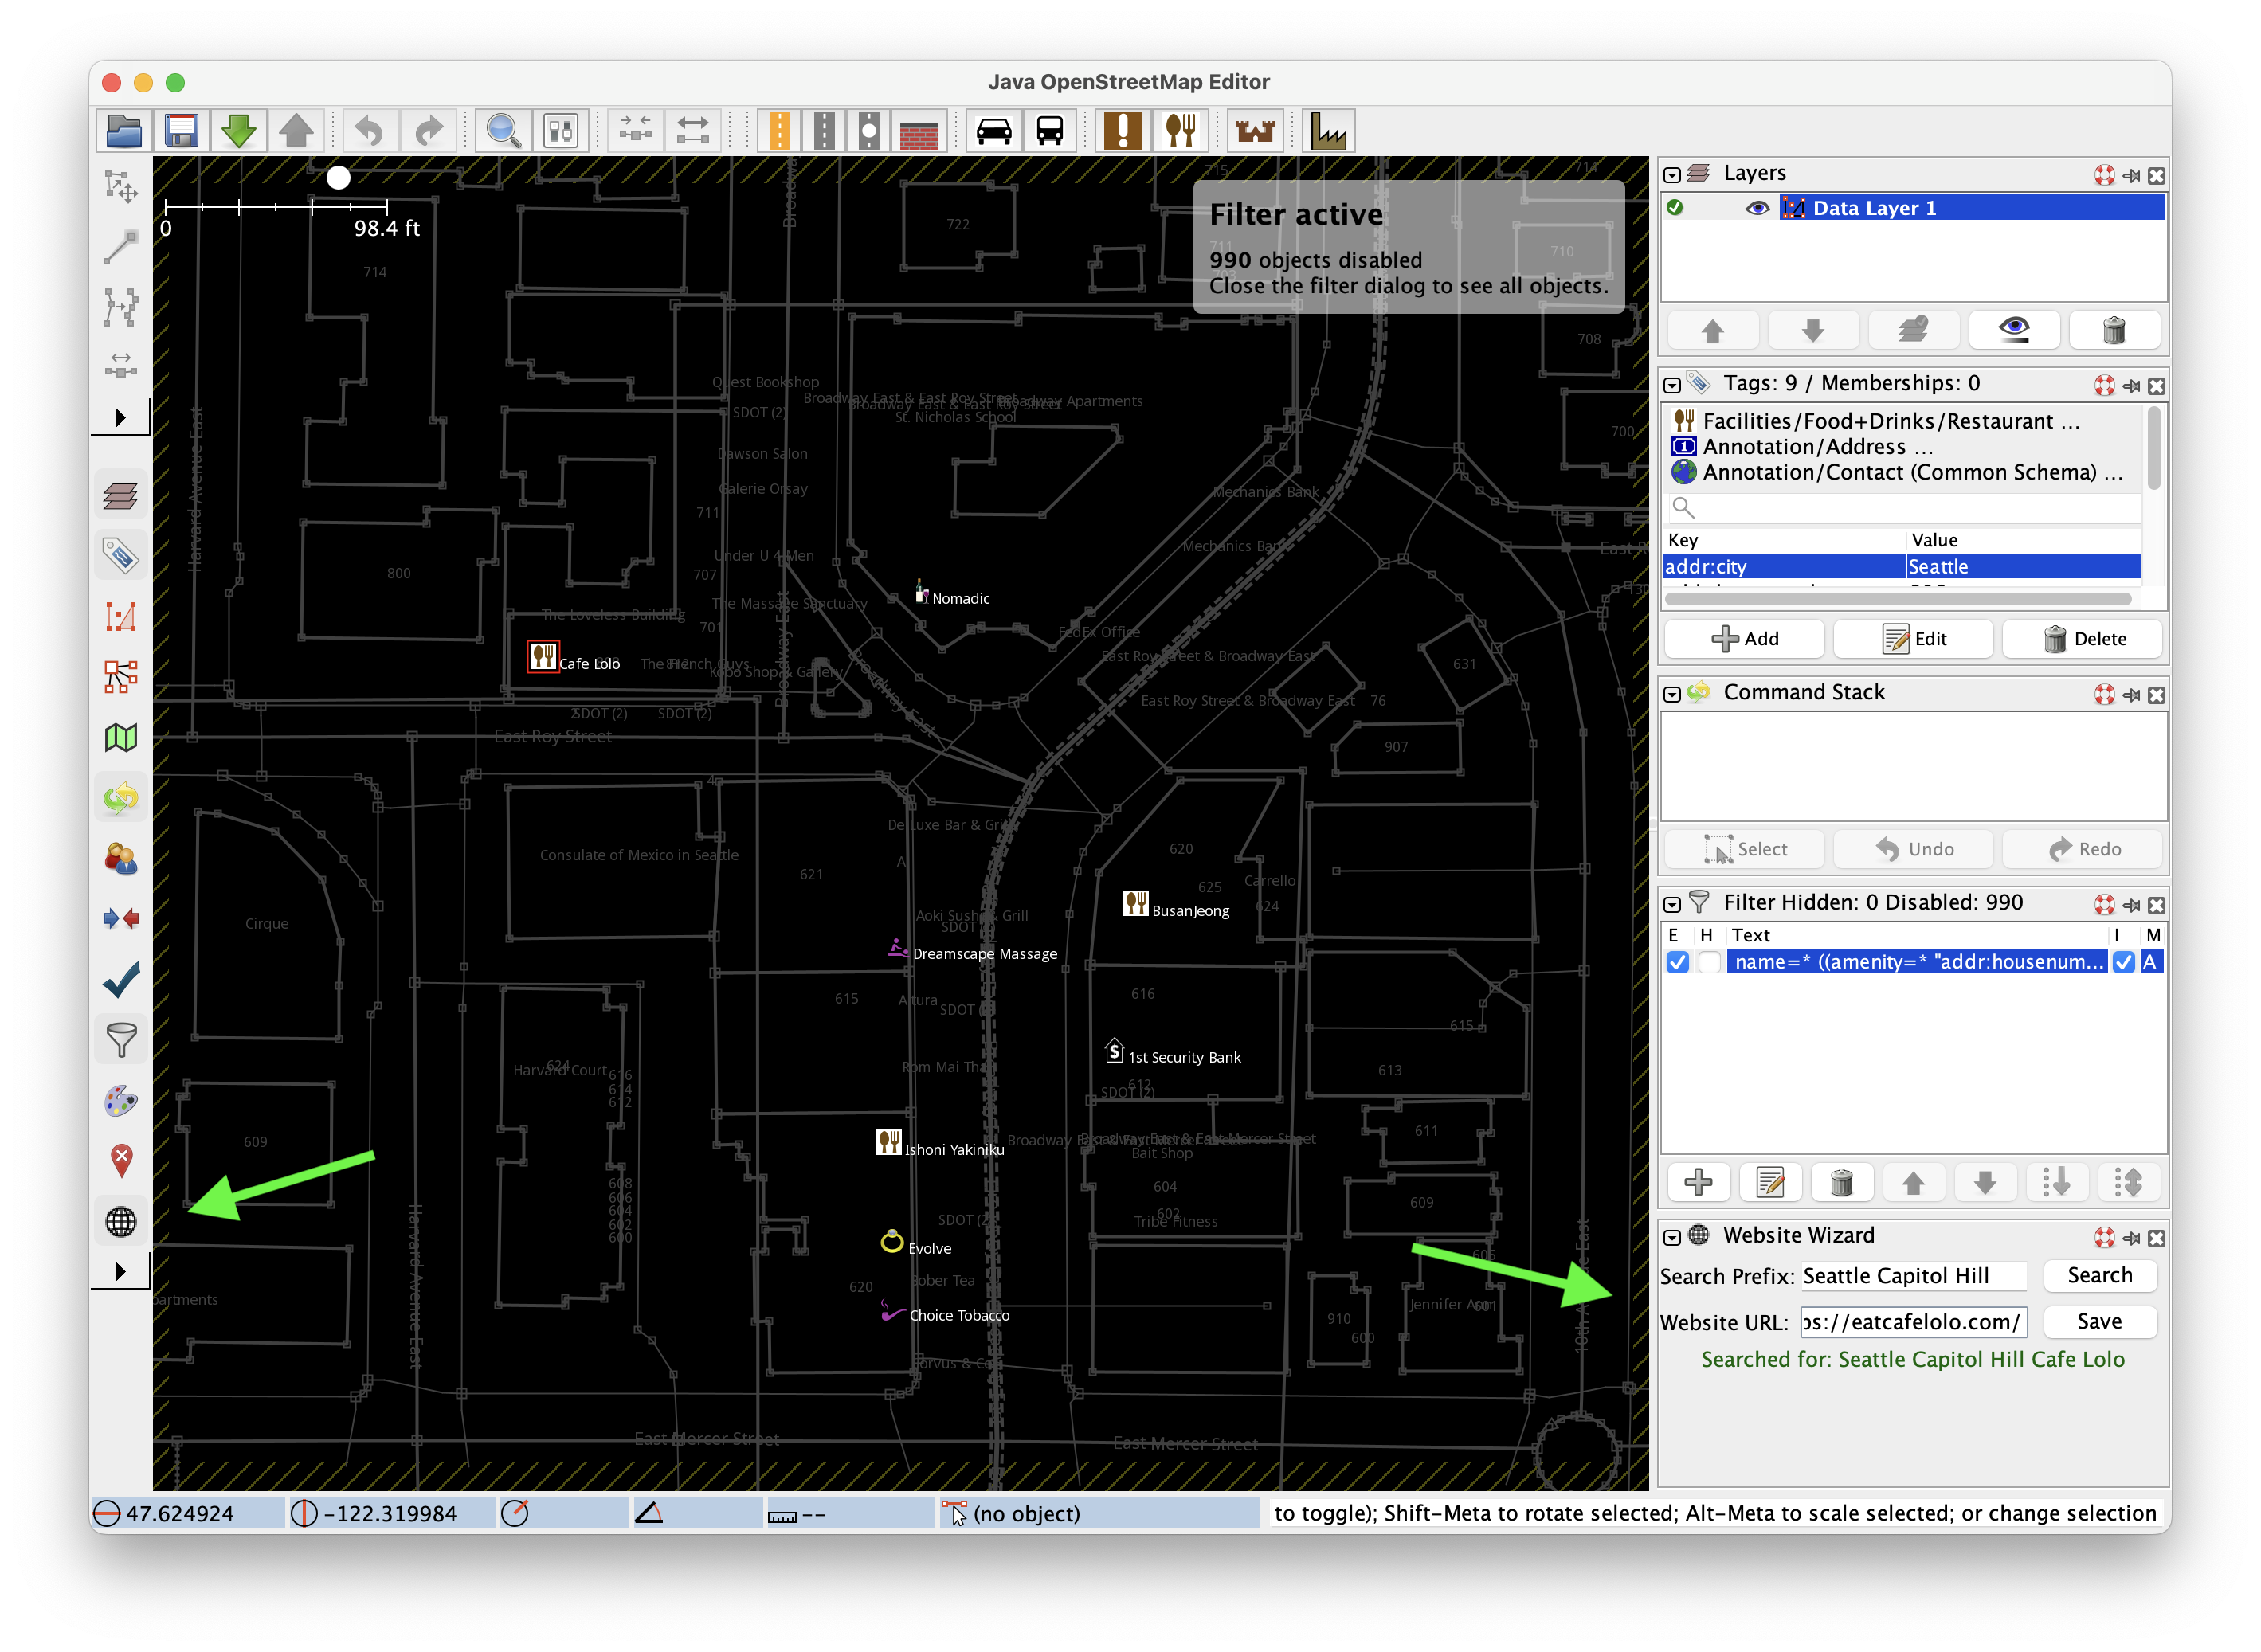Click the Edit tag button

[1914, 639]
